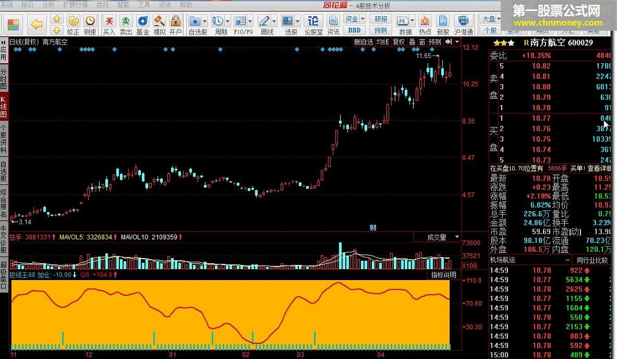Expand the 画线 dropdown arrow
Viewport: 617px width, 359px height.
click(x=274, y=21)
